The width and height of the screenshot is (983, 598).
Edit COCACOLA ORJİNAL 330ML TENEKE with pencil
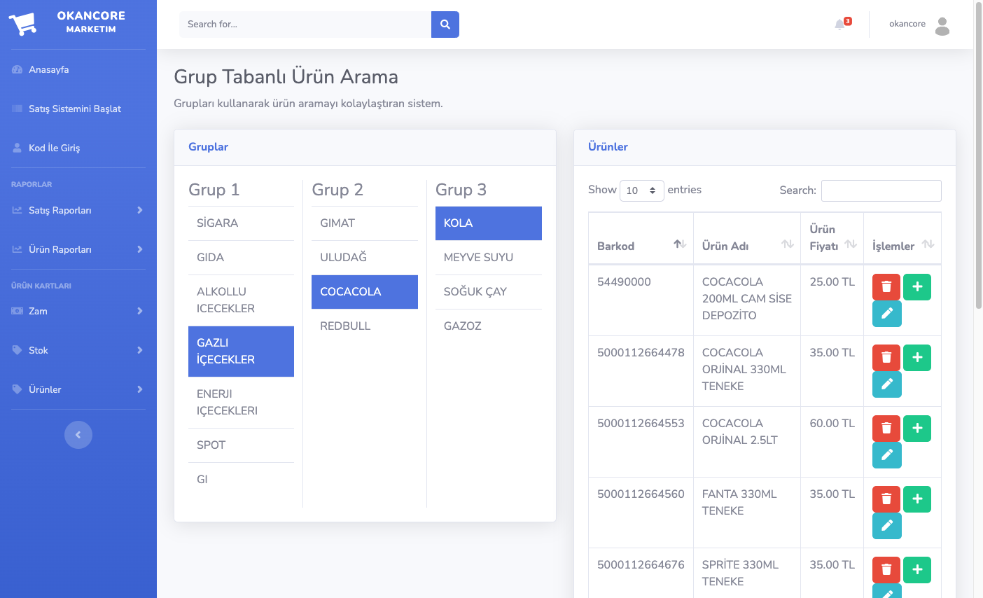point(887,384)
